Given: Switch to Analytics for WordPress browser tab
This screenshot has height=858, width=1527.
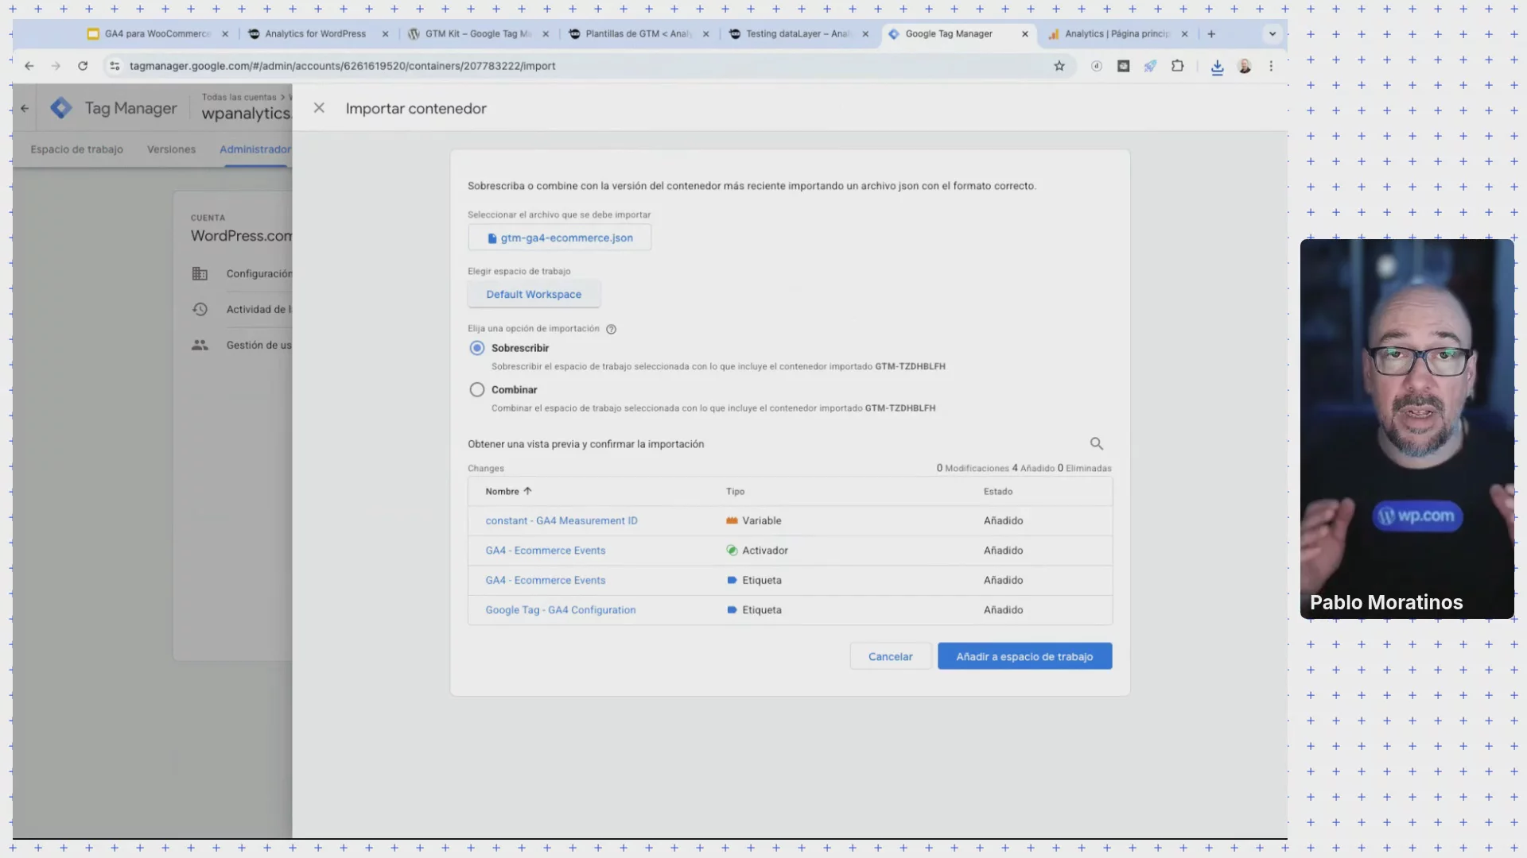Looking at the screenshot, I should click(316, 34).
